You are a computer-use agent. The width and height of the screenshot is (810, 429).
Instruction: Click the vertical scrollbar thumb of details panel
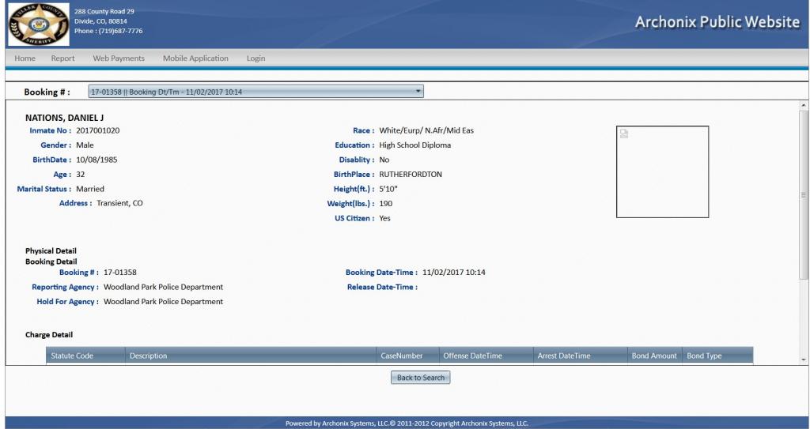(x=804, y=194)
